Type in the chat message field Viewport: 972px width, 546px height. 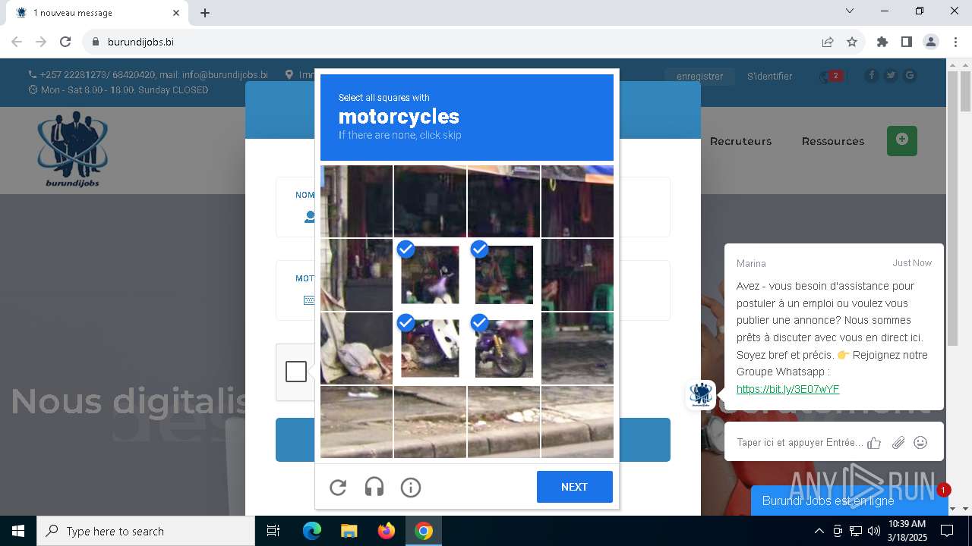tap(800, 442)
